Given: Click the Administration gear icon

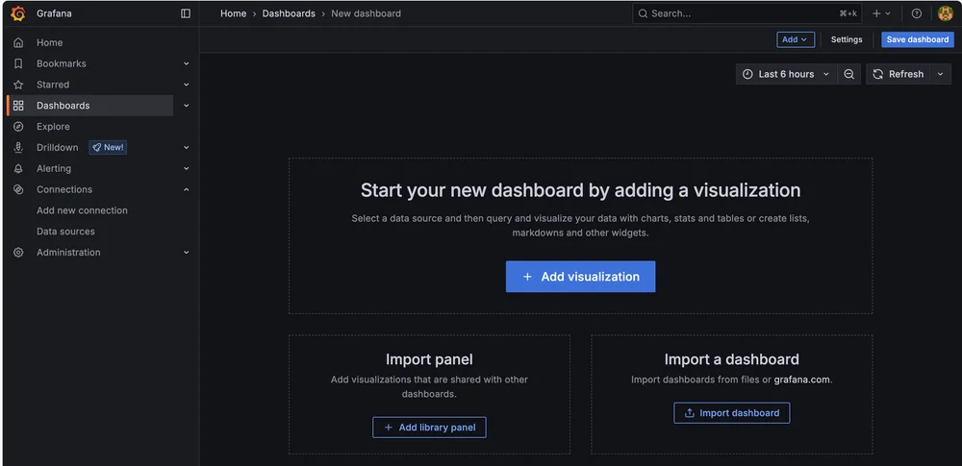Looking at the screenshot, I should point(18,253).
